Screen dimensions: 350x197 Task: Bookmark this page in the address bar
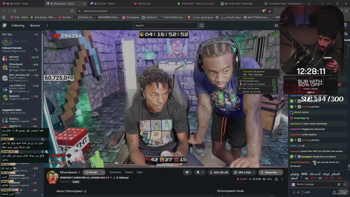coord(72,11)
